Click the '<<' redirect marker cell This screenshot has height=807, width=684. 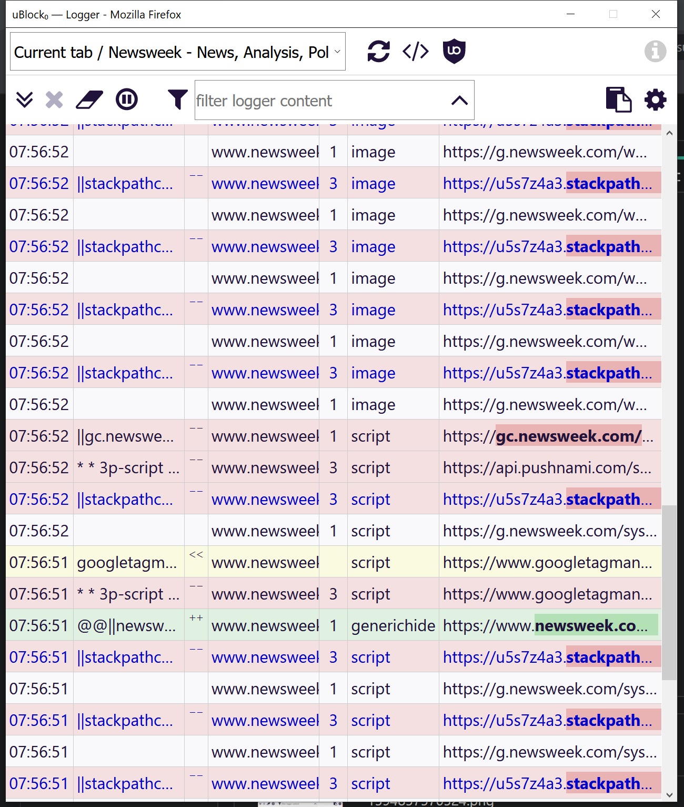196,562
